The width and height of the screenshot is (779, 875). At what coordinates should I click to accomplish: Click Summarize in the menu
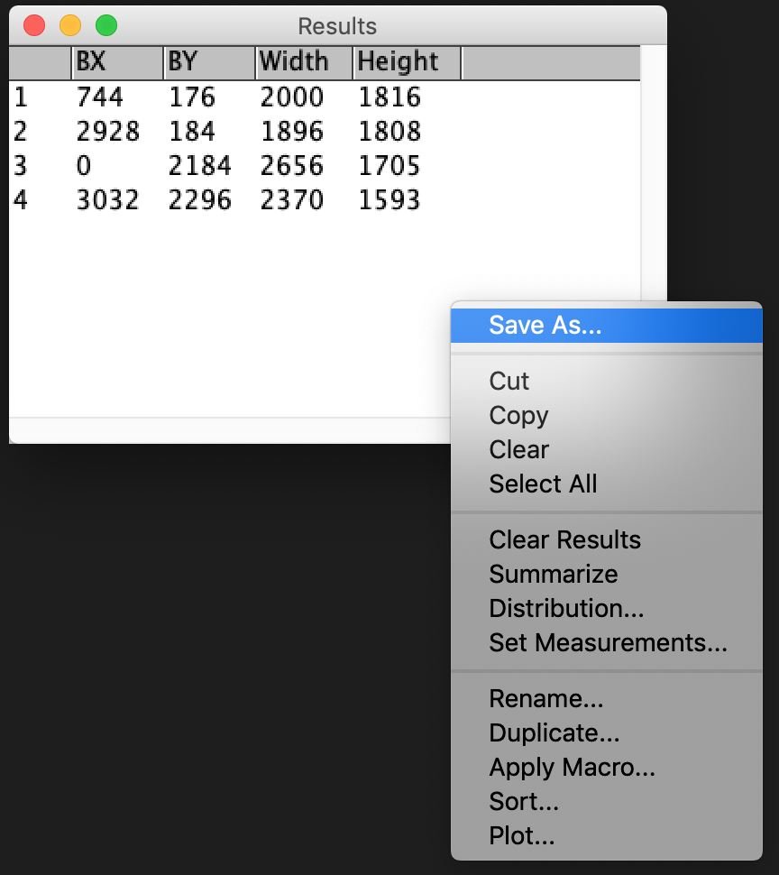click(553, 575)
